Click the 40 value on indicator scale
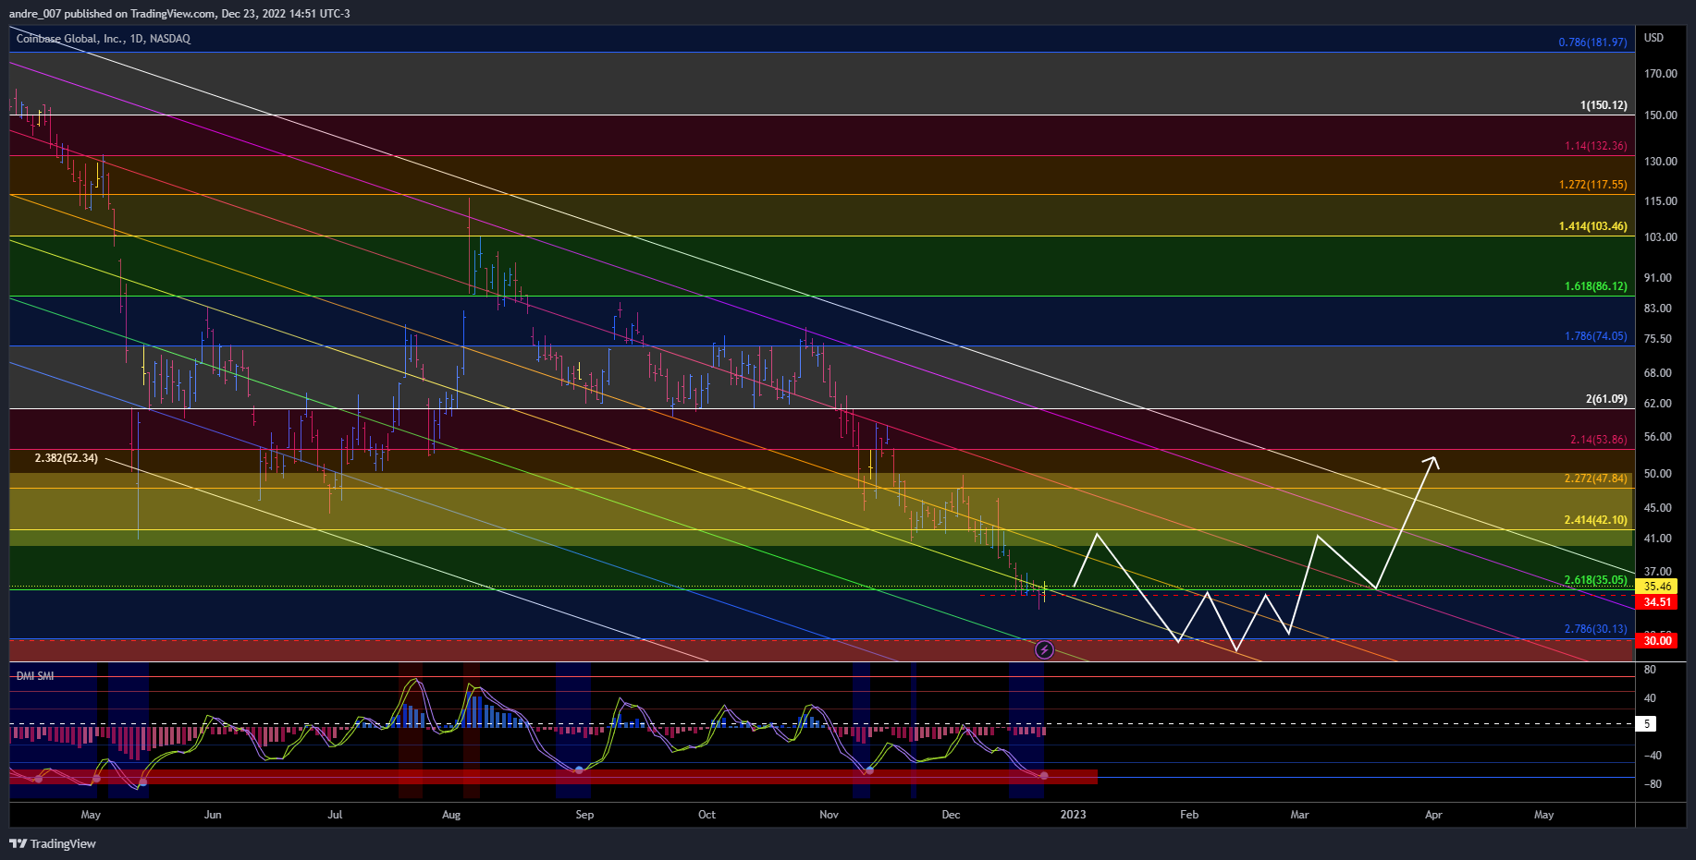Viewport: 1696px width, 860px height. (1651, 698)
